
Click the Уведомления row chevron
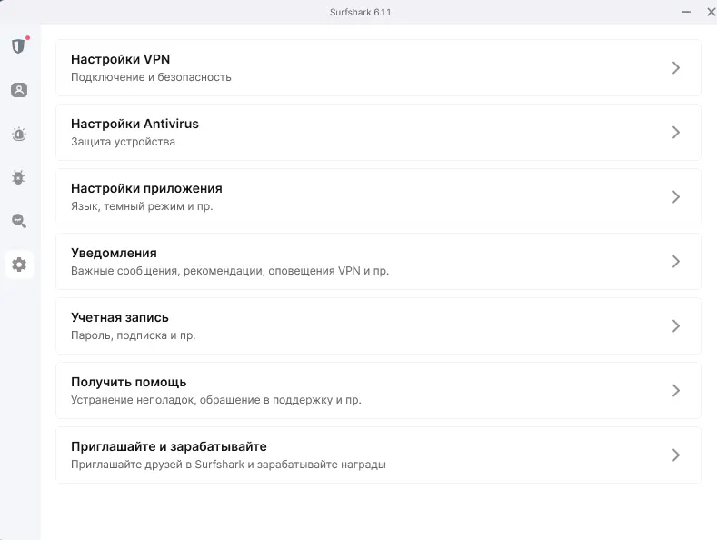[675, 262]
